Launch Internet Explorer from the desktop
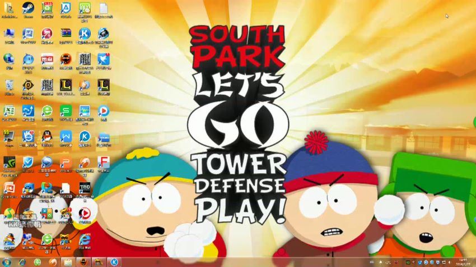This screenshot has height=267, width=476. (x=85, y=240)
